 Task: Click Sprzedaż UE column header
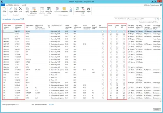124,26
